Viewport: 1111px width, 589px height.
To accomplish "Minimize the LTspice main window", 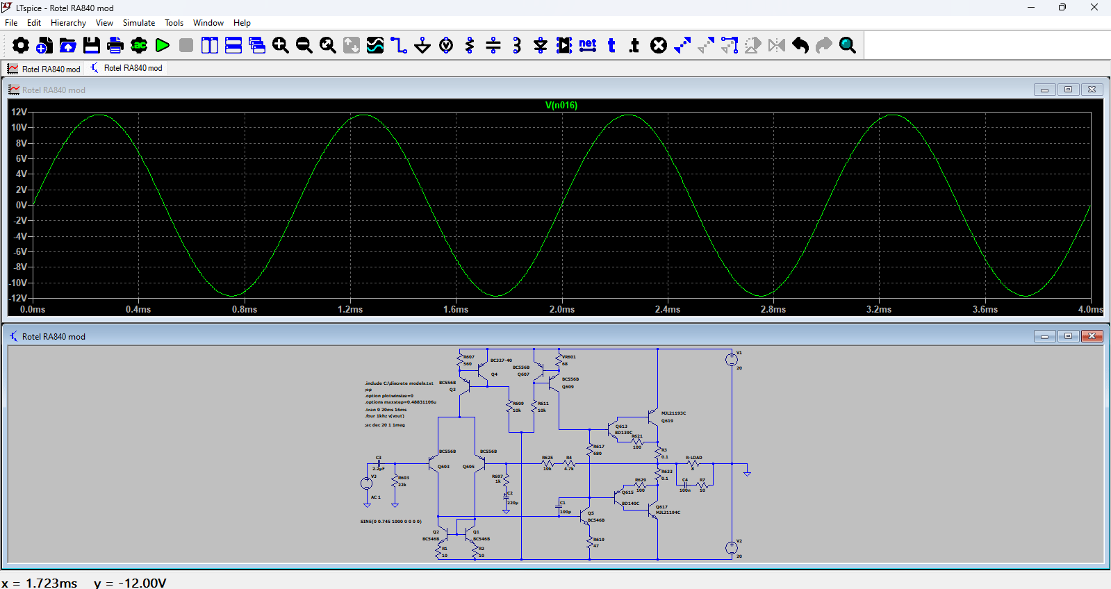I will pyautogui.click(x=1031, y=8).
